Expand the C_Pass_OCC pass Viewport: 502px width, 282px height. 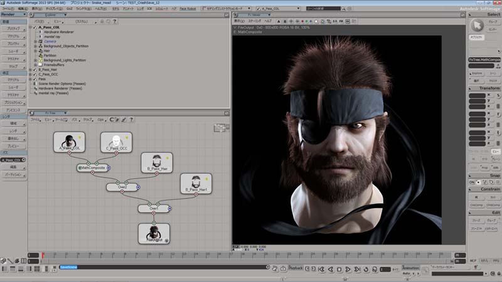pos(30,74)
